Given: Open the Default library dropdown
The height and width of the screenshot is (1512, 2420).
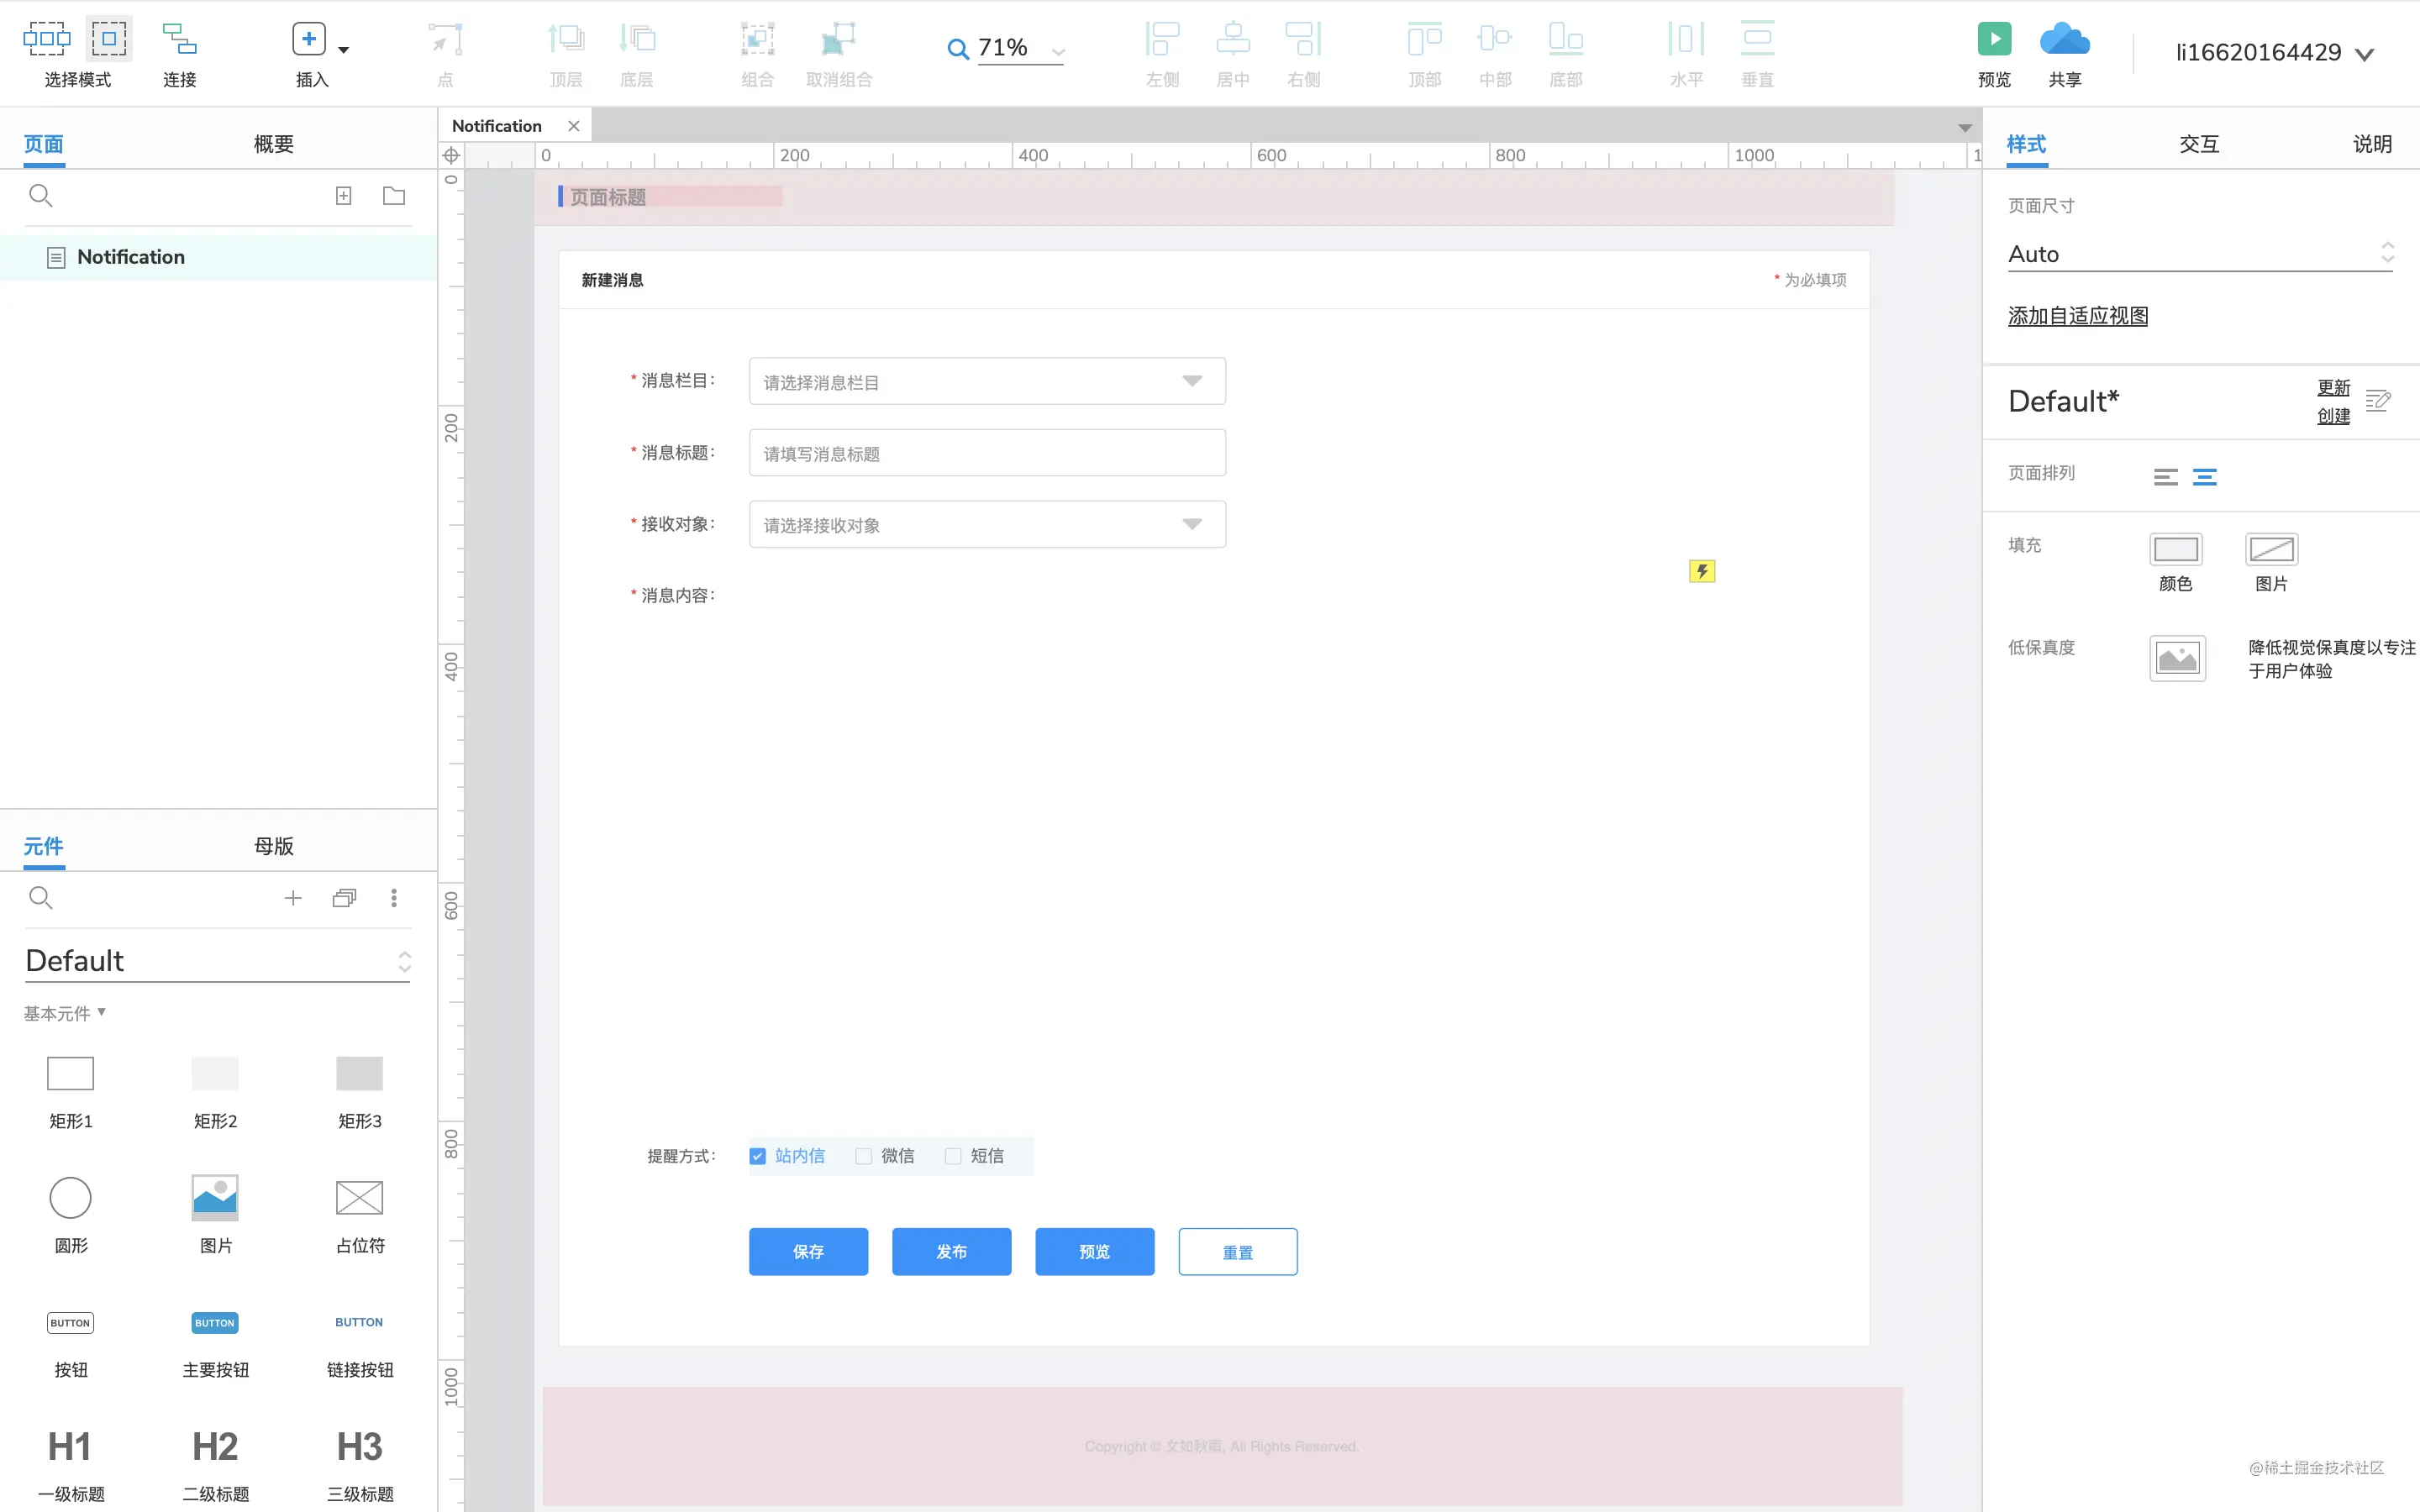Looking at the screenshot, I should point(218,961).
